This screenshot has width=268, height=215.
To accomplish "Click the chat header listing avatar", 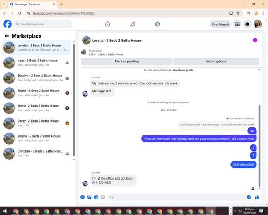I will click(86, 40).
